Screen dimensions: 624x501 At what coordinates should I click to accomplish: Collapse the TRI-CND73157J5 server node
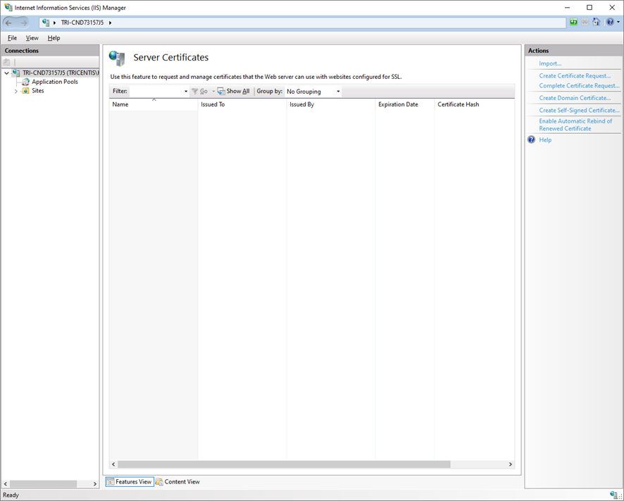[x=6, y=73]
